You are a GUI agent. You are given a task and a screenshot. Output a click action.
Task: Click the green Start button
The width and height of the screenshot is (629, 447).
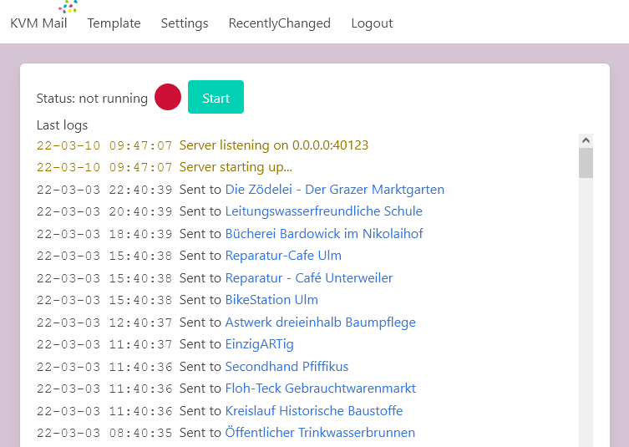[x=216, y=97]
